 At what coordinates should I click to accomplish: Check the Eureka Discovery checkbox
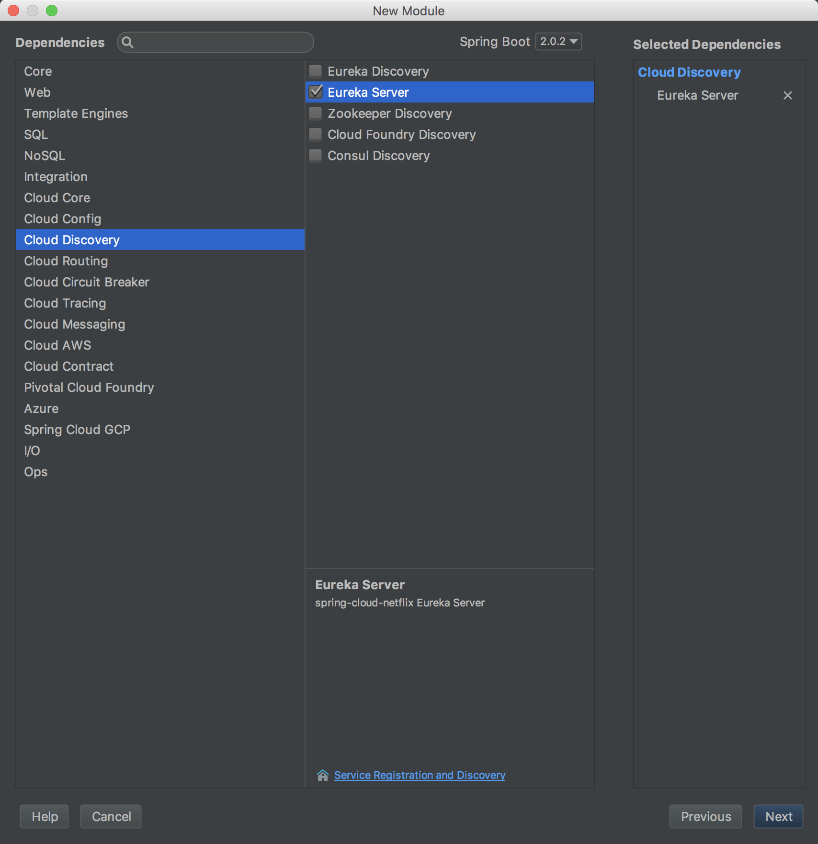tap(316, 71)
